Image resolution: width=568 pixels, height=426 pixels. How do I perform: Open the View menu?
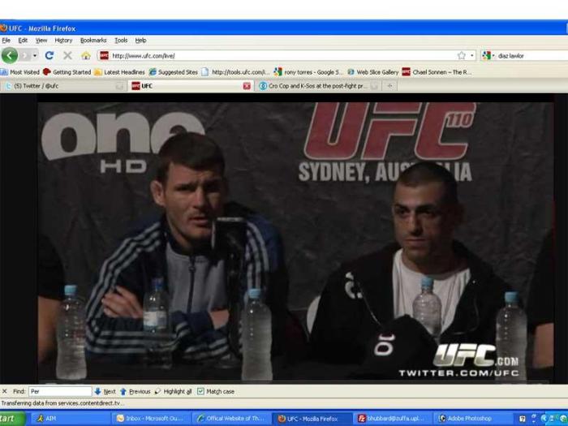(x=41, y=41)
